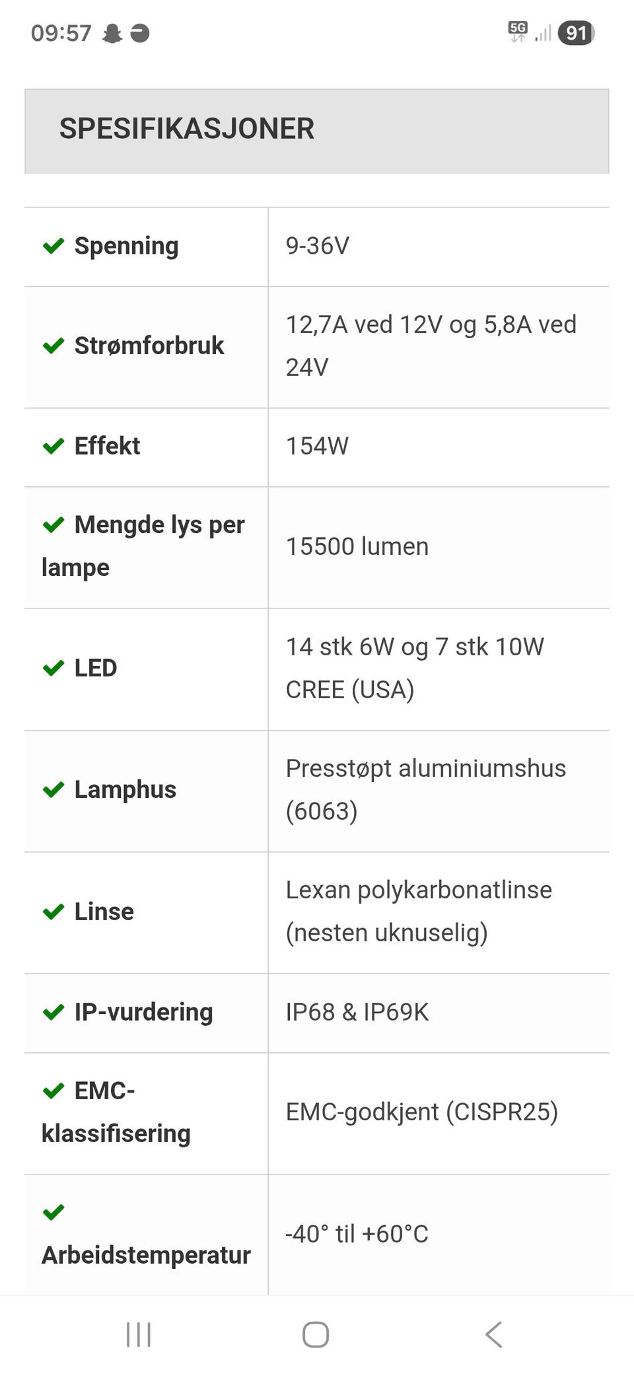Tap the clock showing 09:57
The width and height of the screenshot is (634, 1374).
[61, 33]
